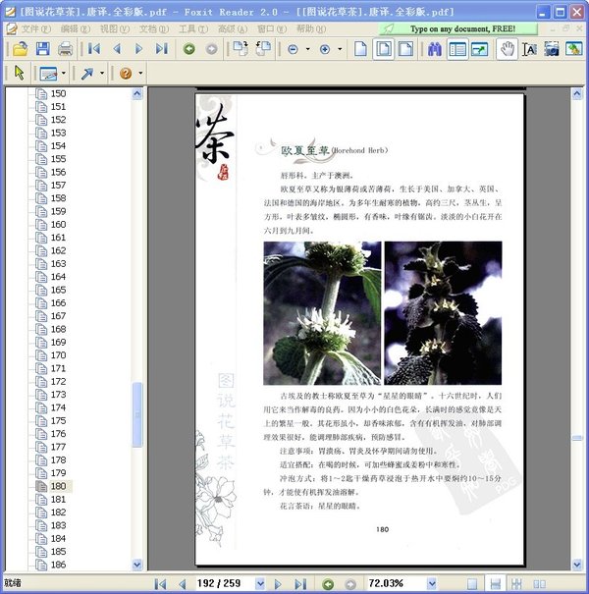Select the Hand tool
This screenshot has height=594, width=589.
pos(508,49)
